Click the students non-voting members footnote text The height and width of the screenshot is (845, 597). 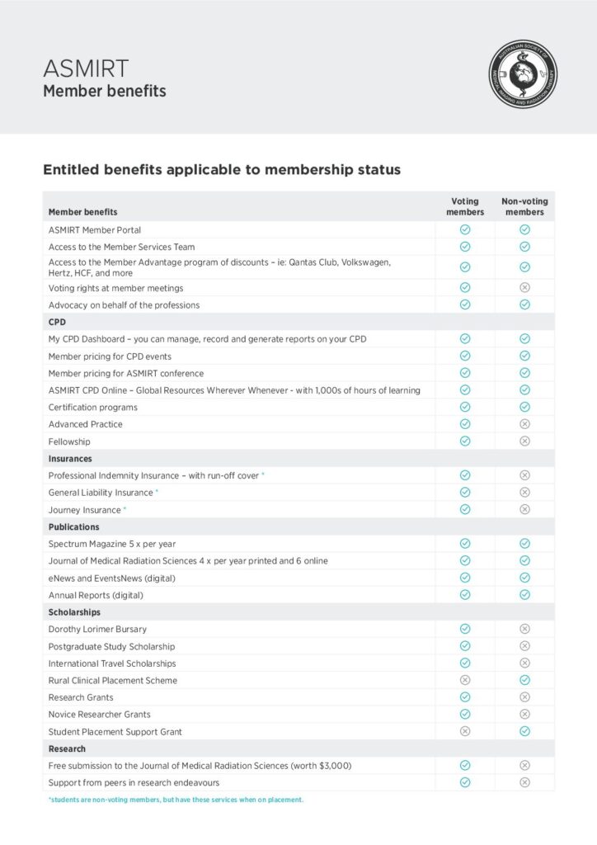[176, 800]
